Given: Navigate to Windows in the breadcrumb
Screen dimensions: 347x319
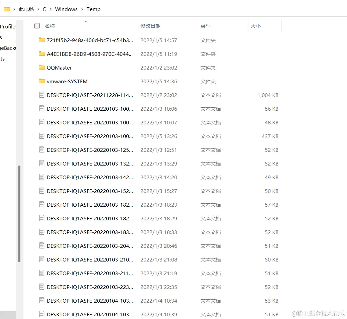Looking at the screenshot, I should (66, 9).
